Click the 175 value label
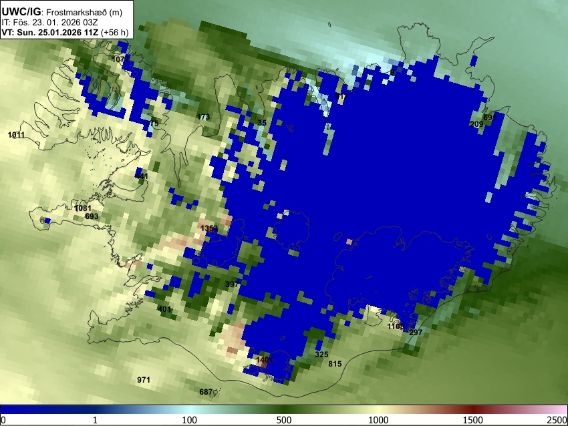 tap(152, 124)
